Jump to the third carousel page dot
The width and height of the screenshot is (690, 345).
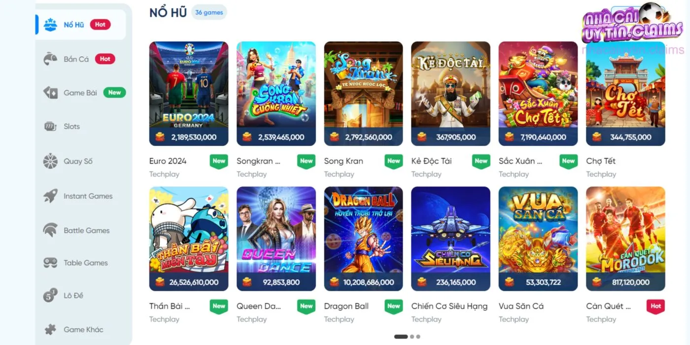point(418,337)
